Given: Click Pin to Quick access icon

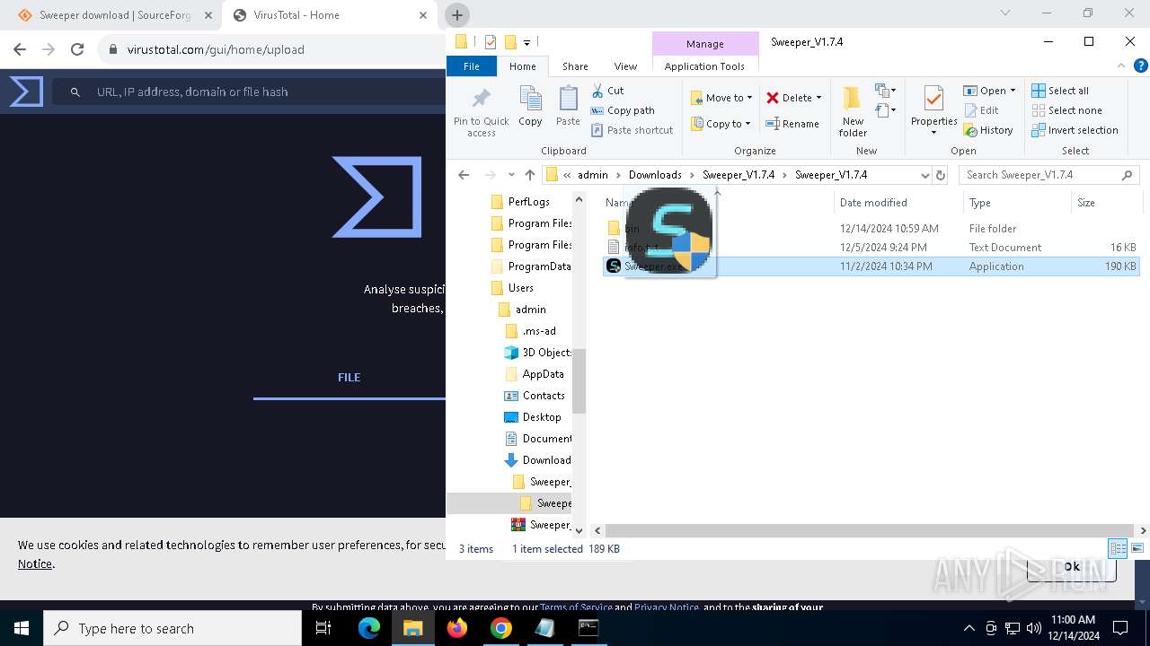Looking at the screenshot, I should pyautogui.click(x=481, y=99).
